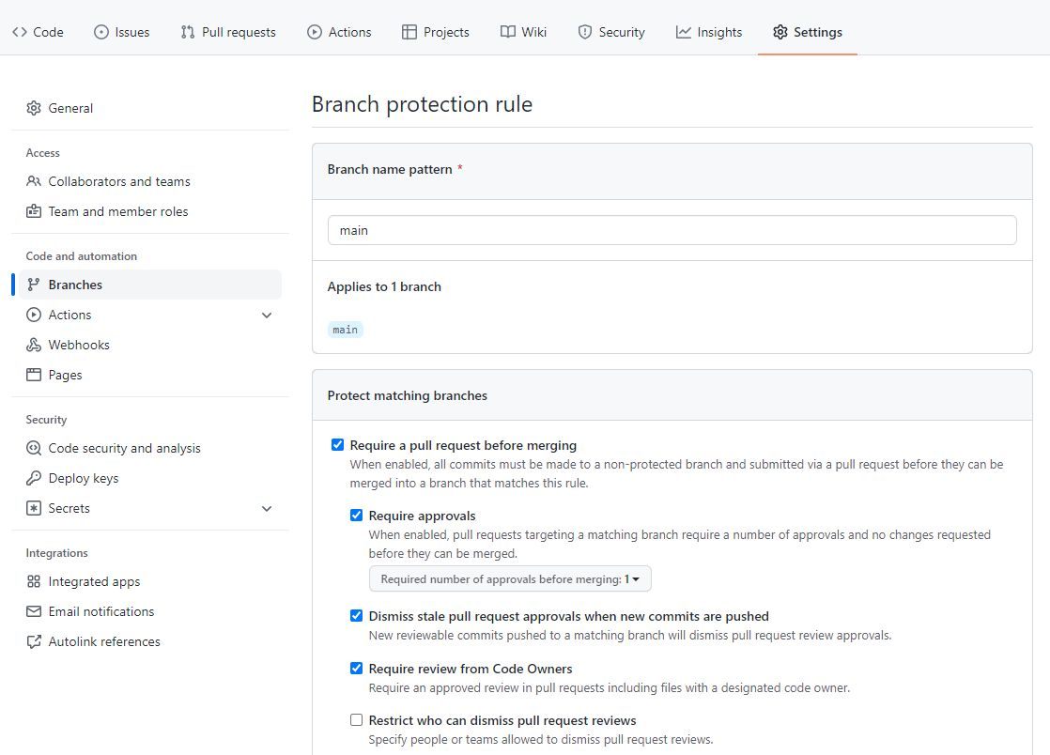Click the Collaborators people icon

point(34,181)
